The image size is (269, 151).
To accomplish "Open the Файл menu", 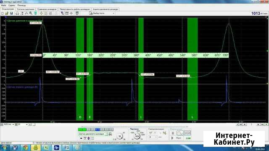I will (x=4, y=5).
